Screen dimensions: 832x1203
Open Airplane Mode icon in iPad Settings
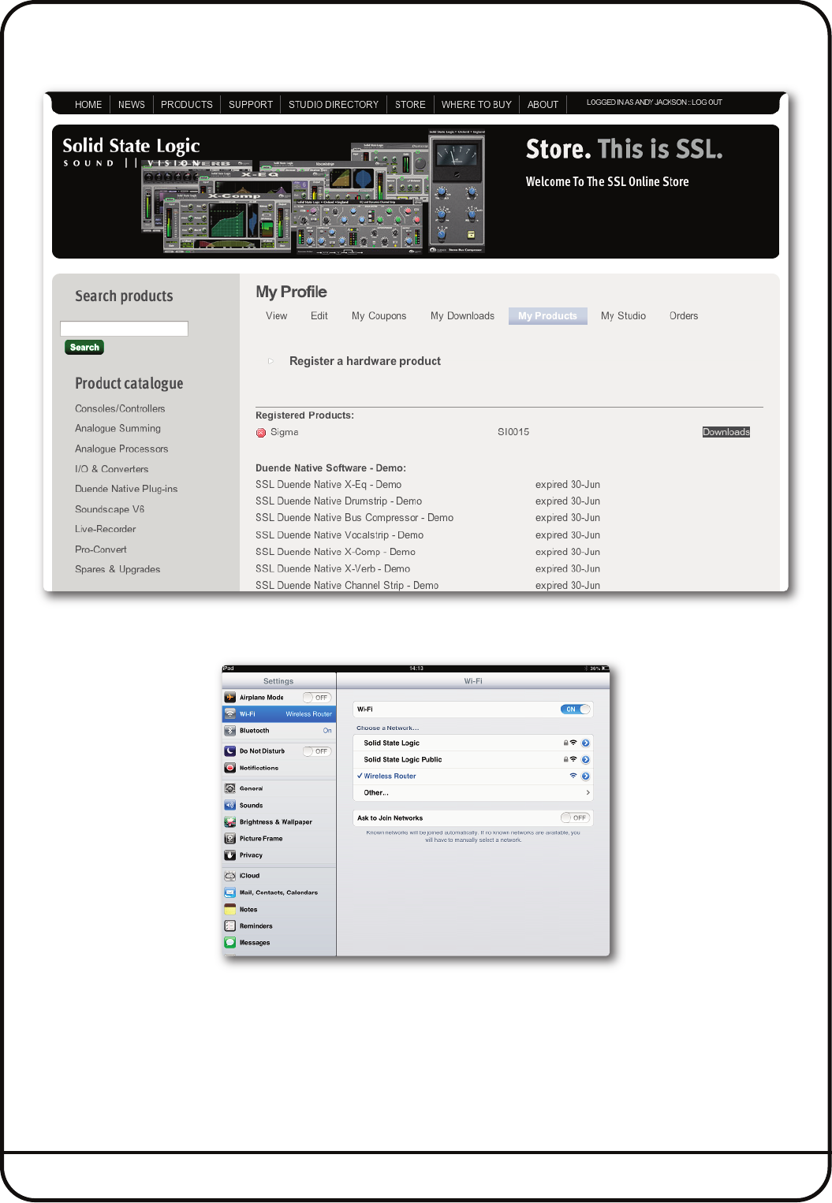tap(230, 698)
